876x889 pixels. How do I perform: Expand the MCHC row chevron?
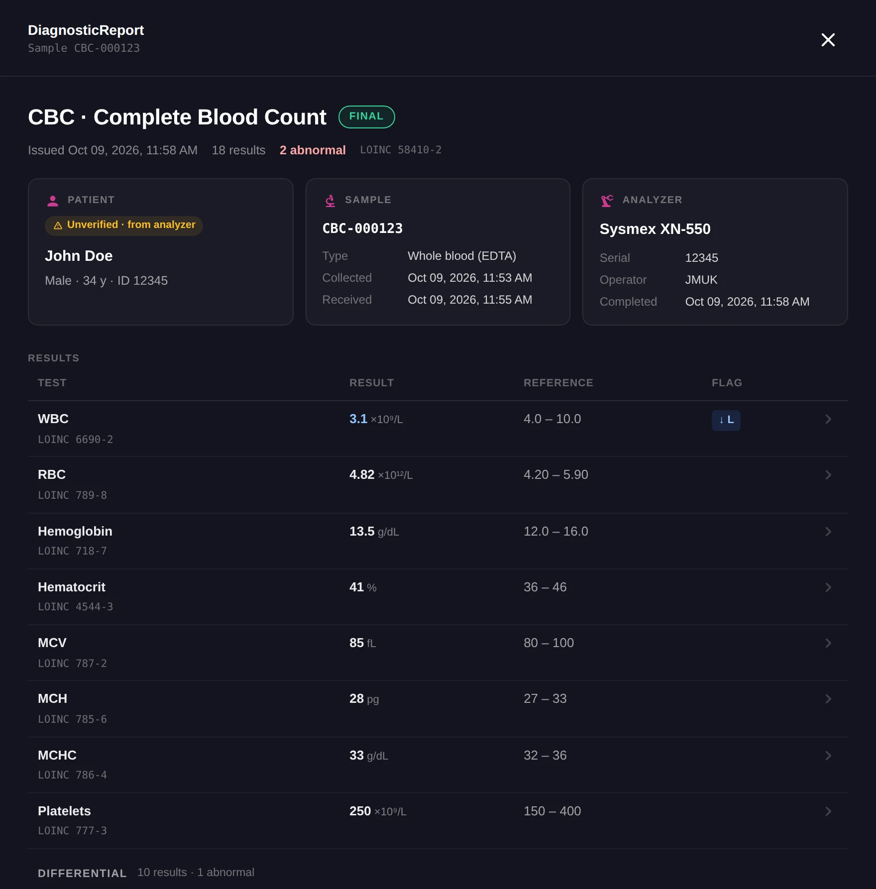coord(828,756)
